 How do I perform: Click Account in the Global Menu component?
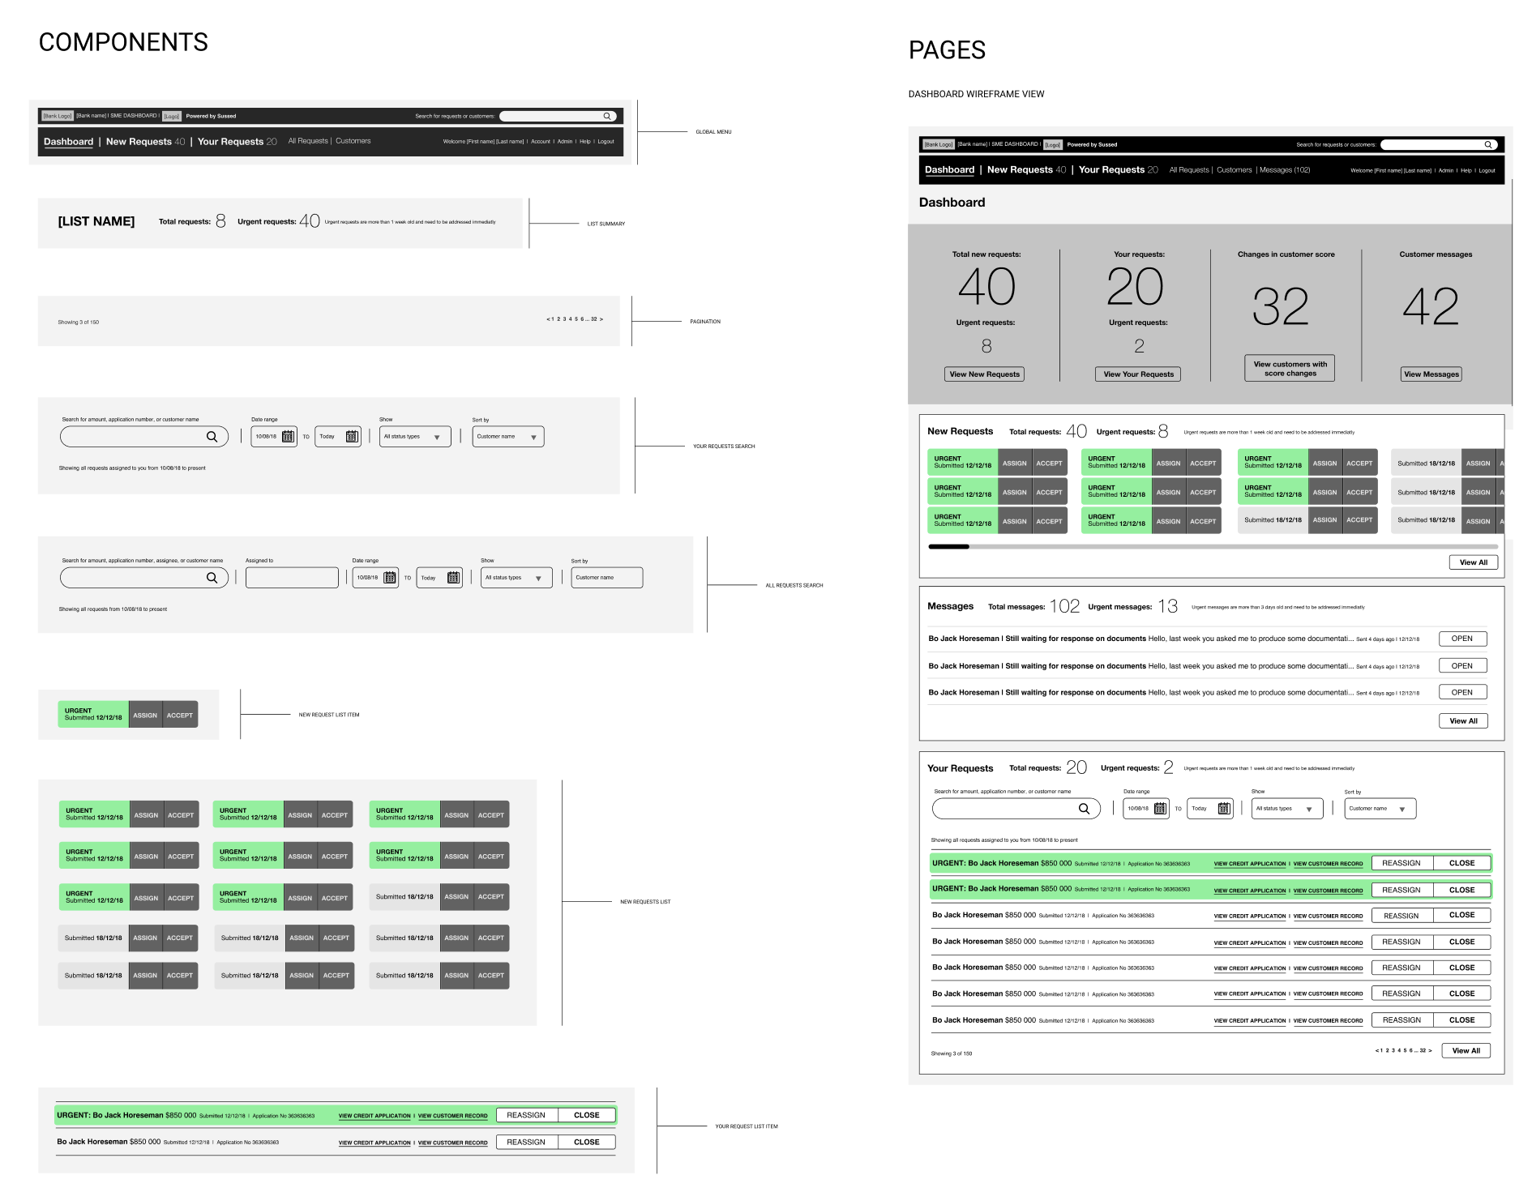(x=541, y=142)
